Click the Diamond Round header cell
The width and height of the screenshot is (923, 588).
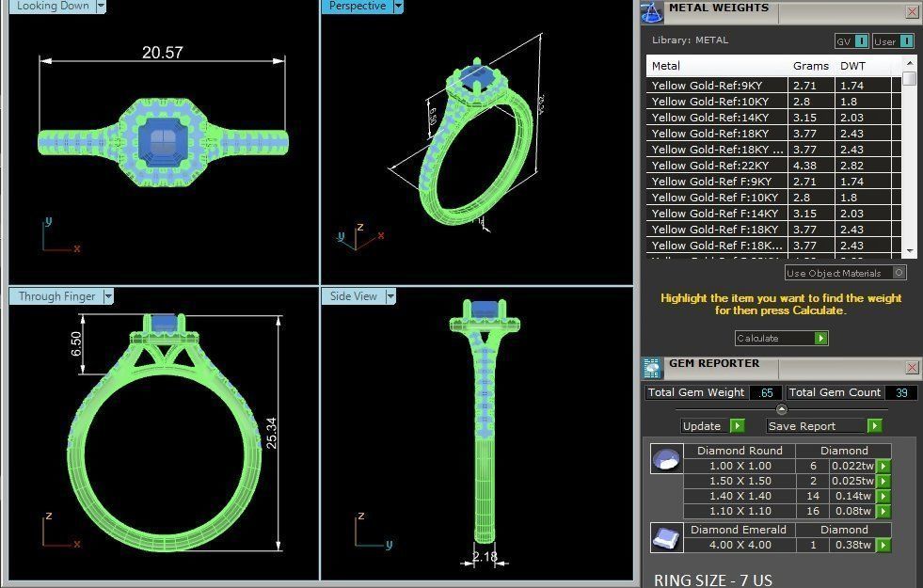(740, 451)
